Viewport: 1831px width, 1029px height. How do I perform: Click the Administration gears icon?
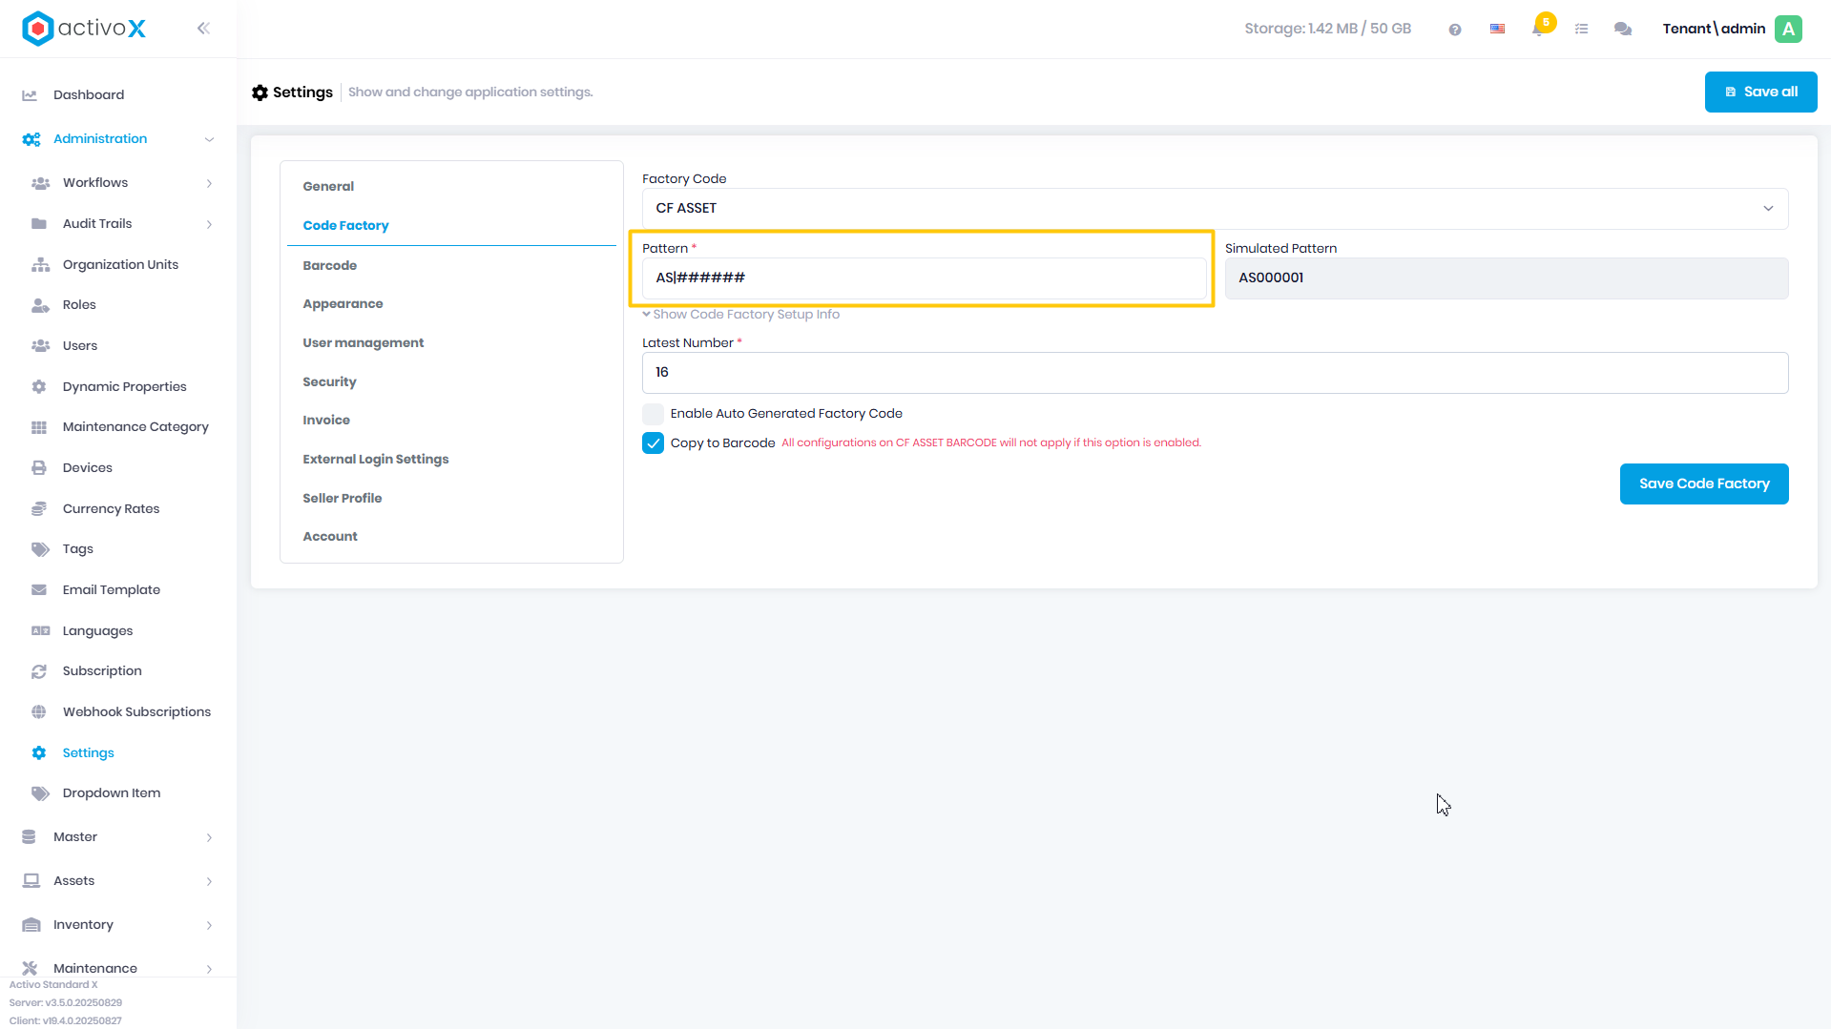[x=31, y=139]
